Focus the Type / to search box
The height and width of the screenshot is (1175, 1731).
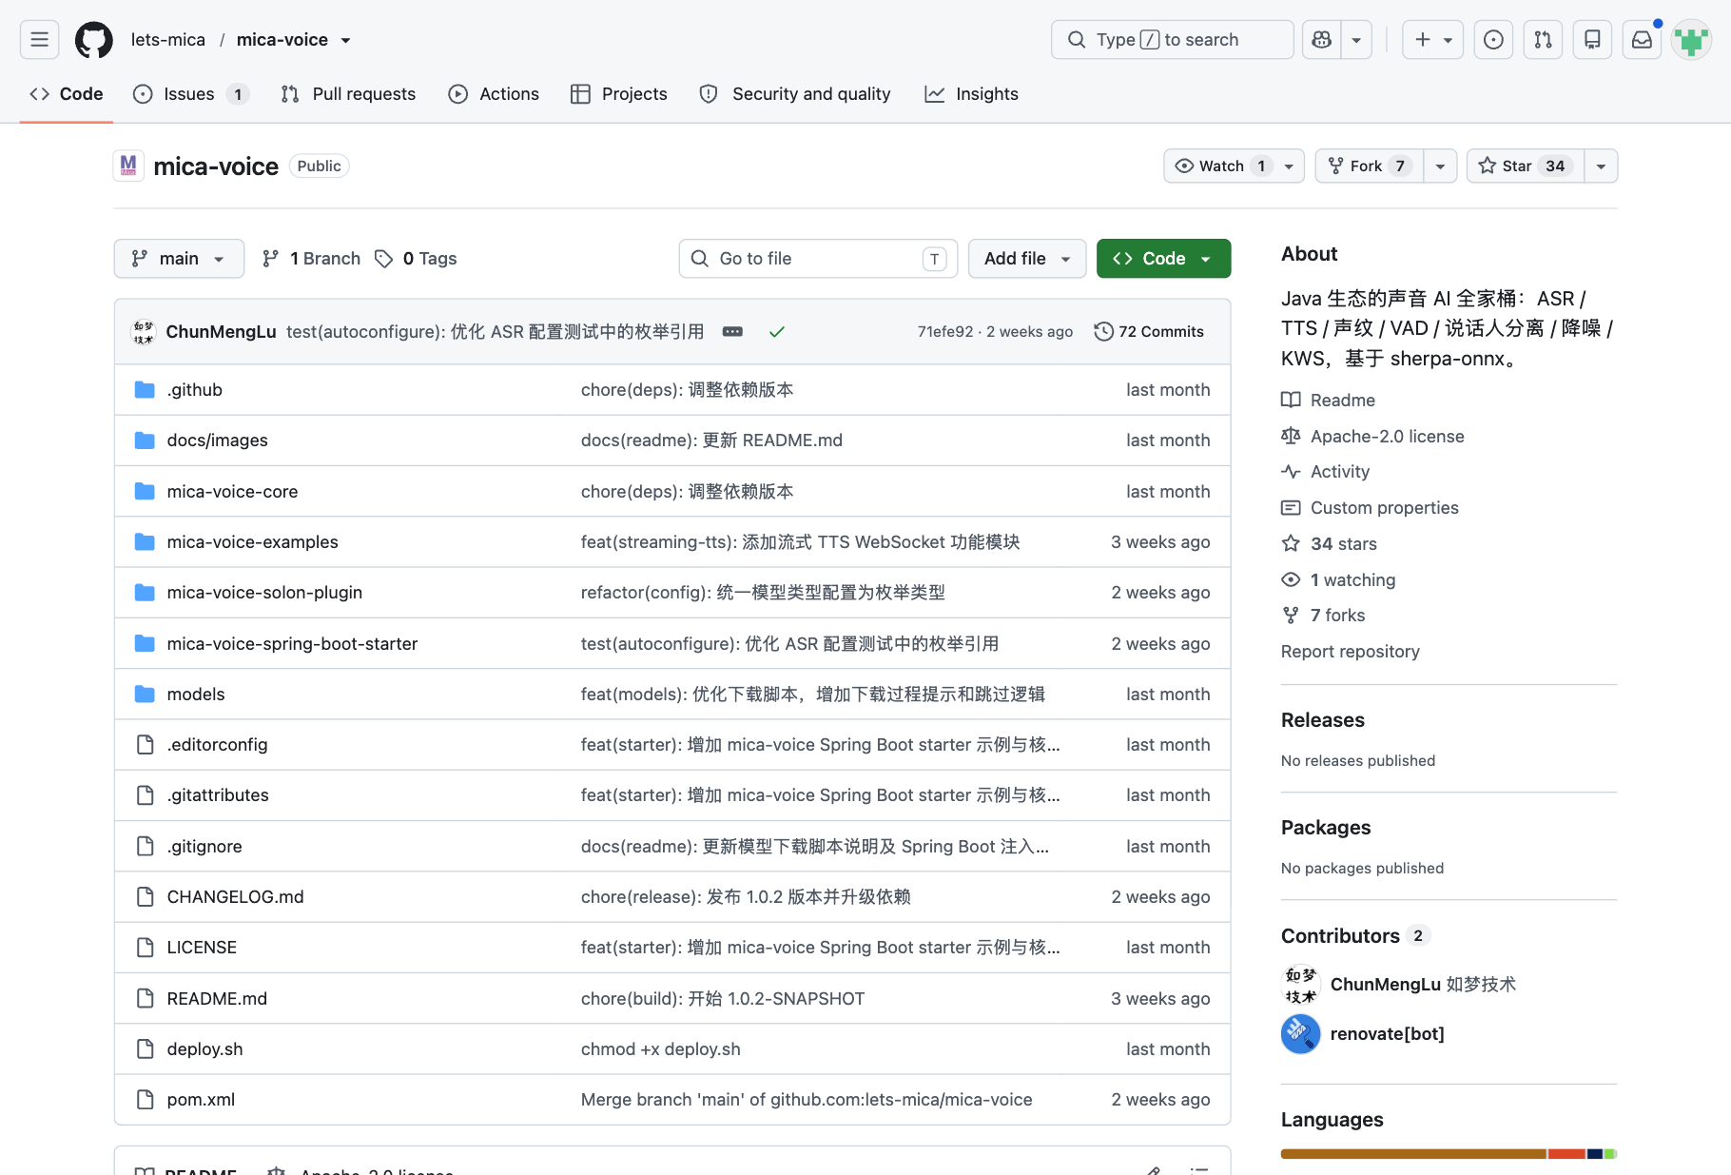[x=1172, y=40]
